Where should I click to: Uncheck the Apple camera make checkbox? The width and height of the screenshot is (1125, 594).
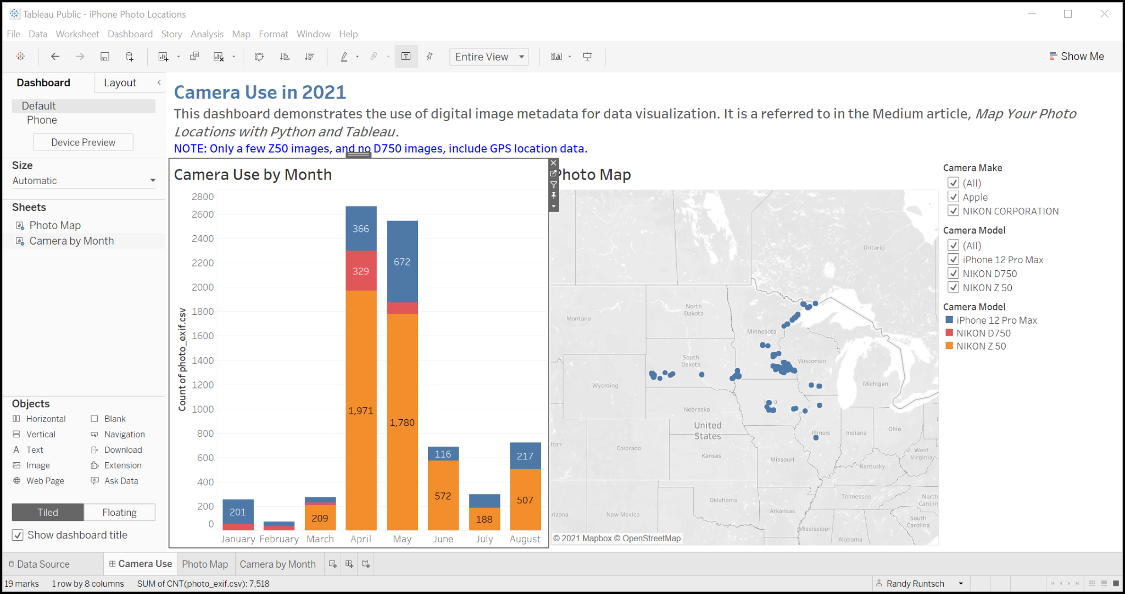[954, 197]
